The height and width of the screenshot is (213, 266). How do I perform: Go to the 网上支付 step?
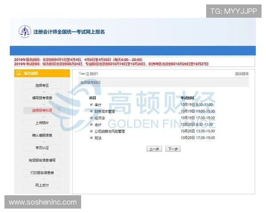42,185
